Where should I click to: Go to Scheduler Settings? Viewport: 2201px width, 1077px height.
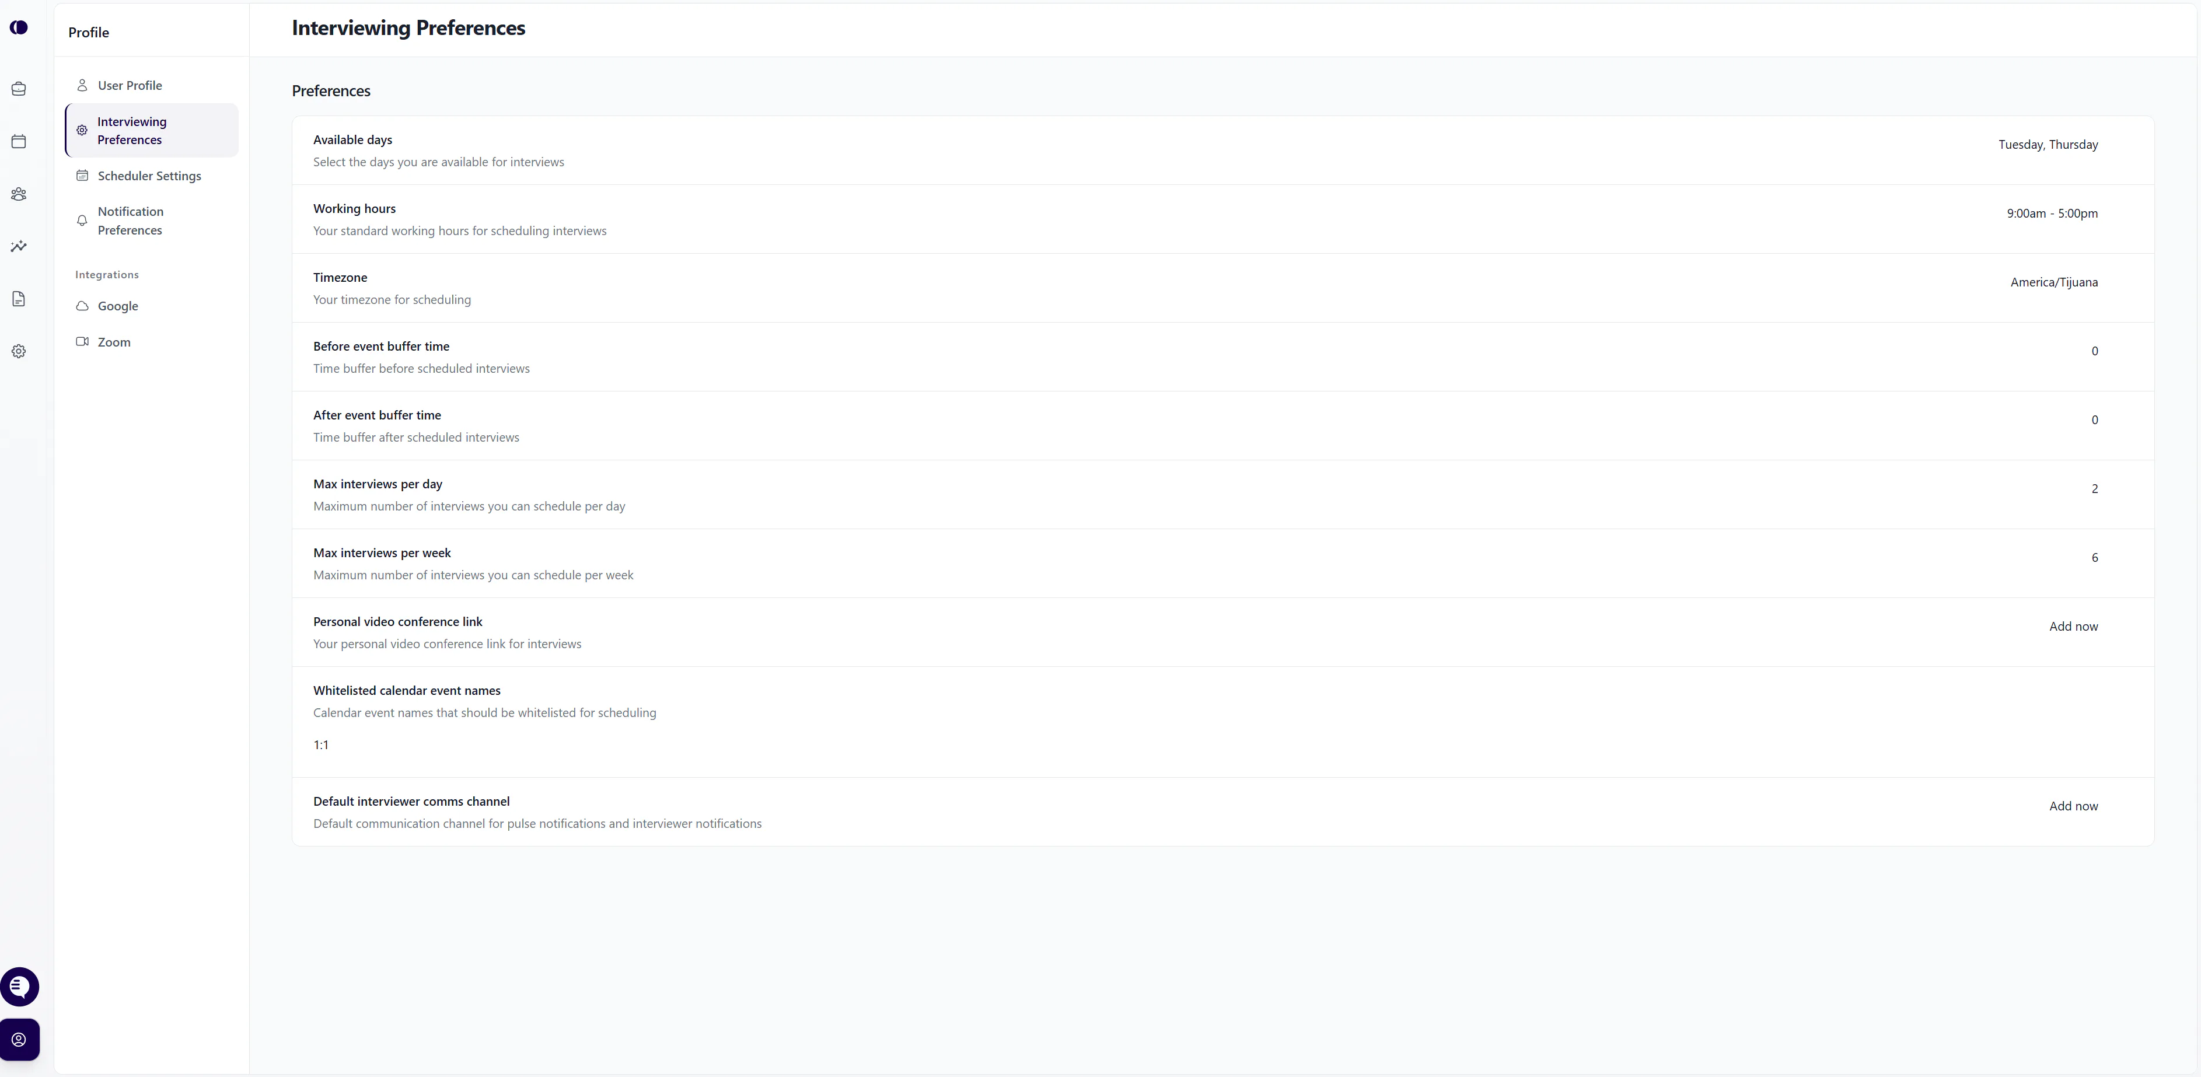(x=152, y=176)
